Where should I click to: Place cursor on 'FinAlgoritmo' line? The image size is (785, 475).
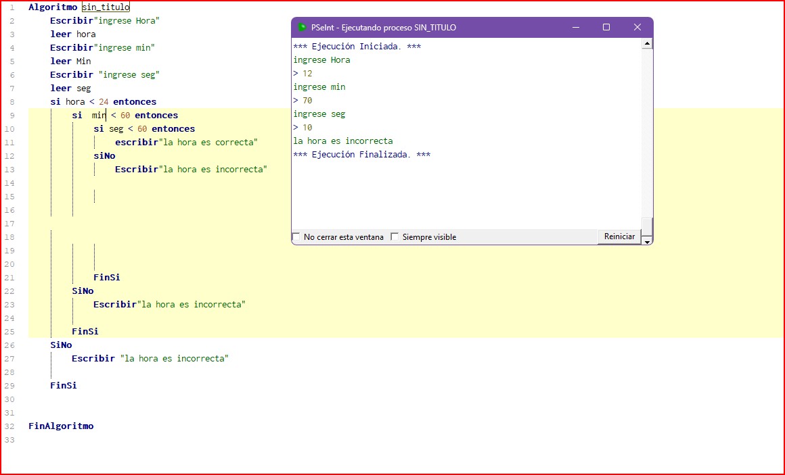(x=61, y=426)
